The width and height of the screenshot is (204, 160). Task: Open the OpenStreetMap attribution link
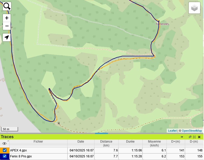pos(192,131)
